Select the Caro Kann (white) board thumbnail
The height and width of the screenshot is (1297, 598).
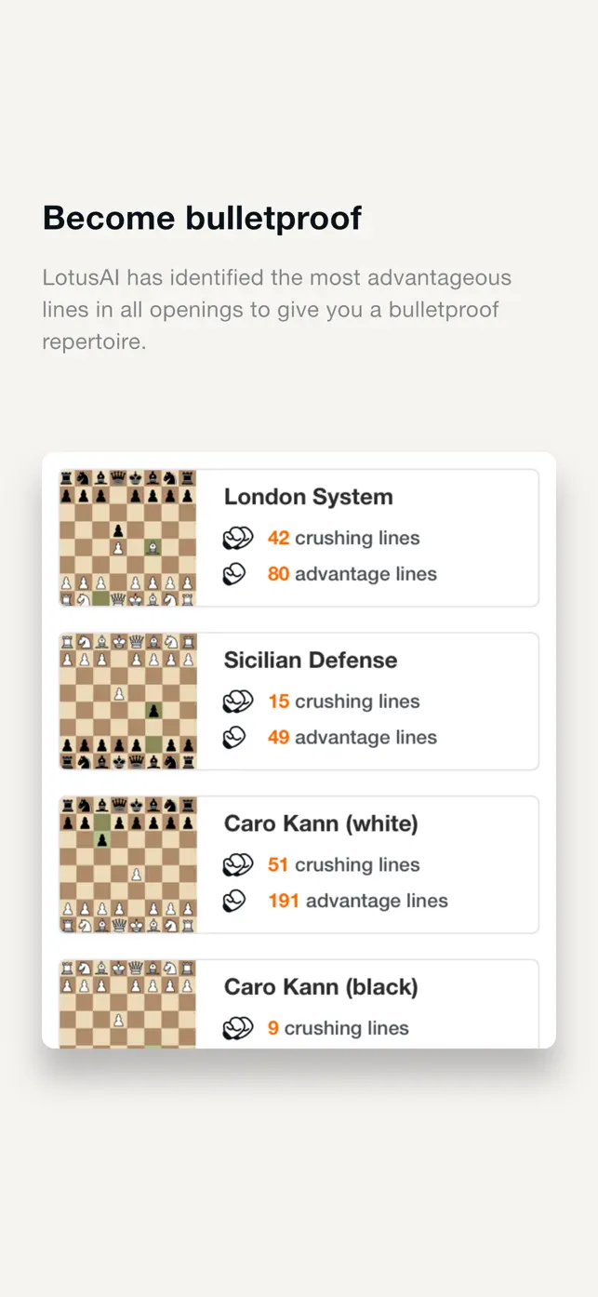pos(127,864)
